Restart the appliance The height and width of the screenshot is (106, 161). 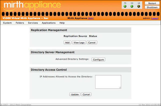(152, 3)
